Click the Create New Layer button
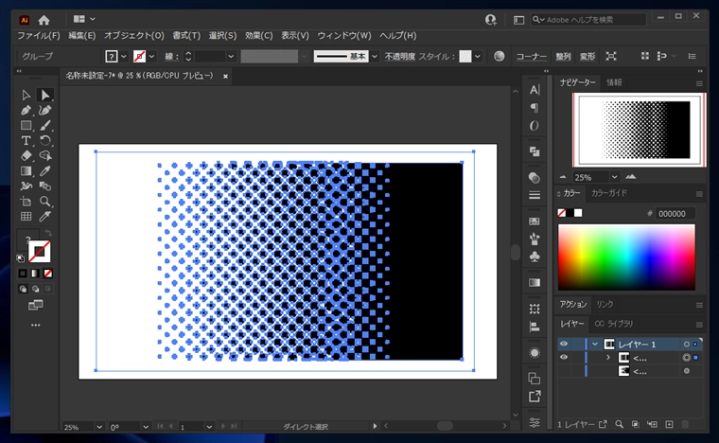This screenshot has width=719, height=443. [669, 425]
